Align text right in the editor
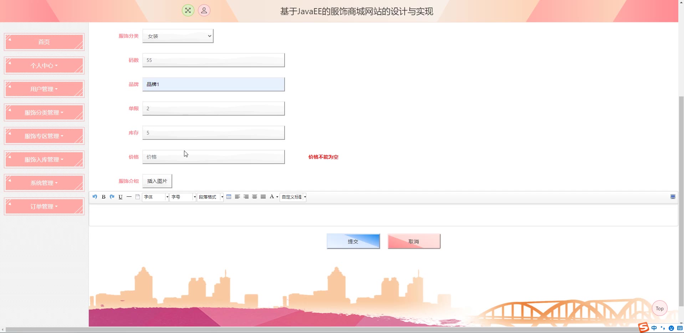Screen dimensions: 684x333 coord(246,197)
